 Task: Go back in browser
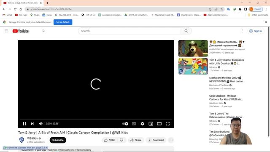tap(4, 9)
